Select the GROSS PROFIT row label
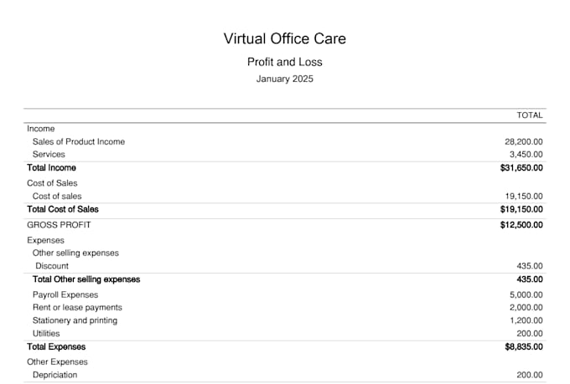 pos(59,225)
